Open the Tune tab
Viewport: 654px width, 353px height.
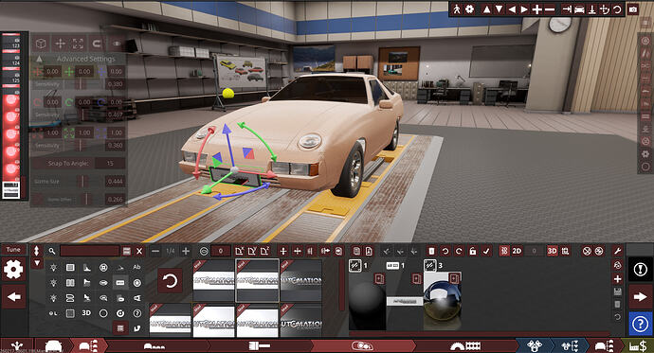point(13,249)
